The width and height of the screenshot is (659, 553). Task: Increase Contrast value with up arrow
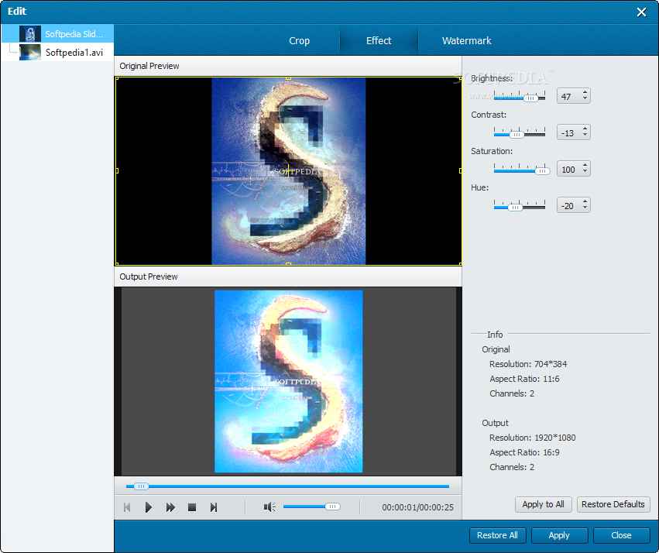click(585, 129)
